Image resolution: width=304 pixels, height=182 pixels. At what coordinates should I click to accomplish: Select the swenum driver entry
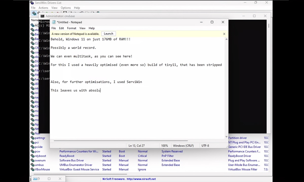pos(40,161)
